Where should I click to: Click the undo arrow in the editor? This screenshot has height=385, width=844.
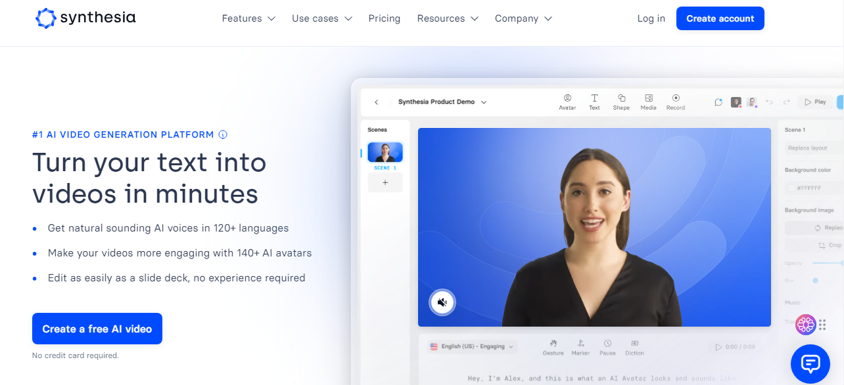(769, 102)
